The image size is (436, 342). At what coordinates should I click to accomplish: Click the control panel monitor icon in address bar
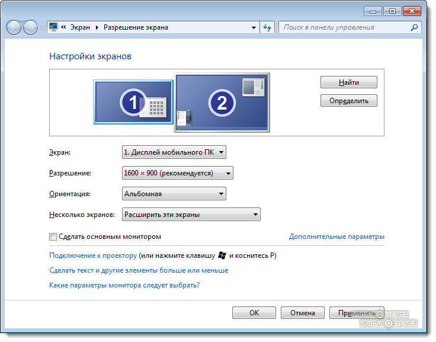click(53, 27)
